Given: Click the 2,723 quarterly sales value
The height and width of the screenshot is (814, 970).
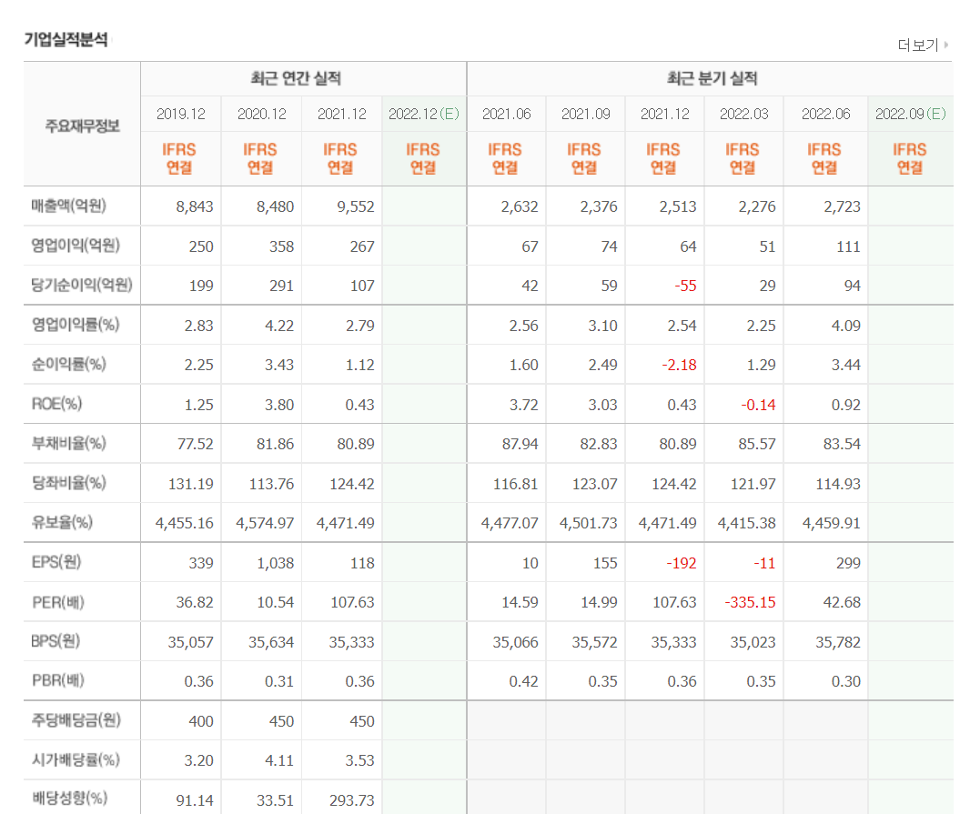Looking at the screenshot, I should 842,206.
